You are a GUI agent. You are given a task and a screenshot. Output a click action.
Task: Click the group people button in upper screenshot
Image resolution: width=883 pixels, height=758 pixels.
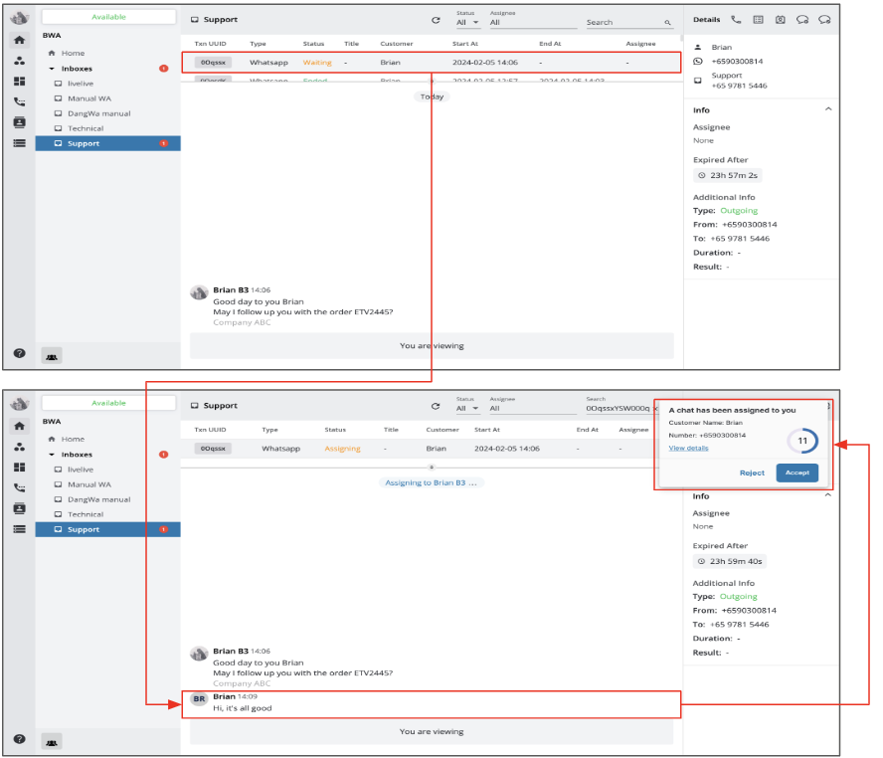52,356
